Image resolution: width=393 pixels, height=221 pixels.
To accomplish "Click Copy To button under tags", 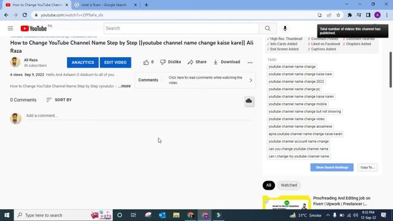I will pos(367,168).
